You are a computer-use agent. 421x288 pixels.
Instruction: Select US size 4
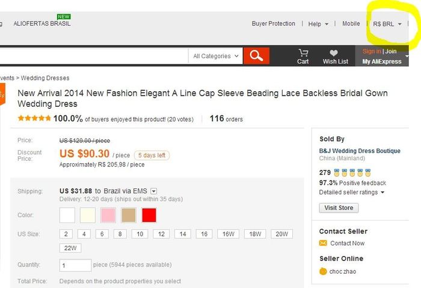(84, 234)
